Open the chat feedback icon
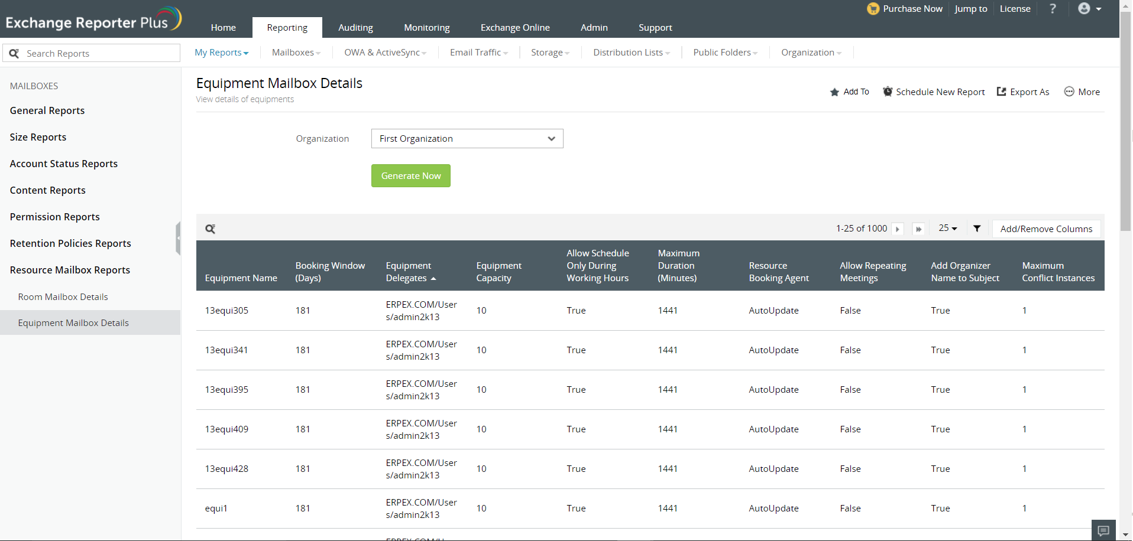Viewport: 1133px width, 541px height. coord(1103,530)
